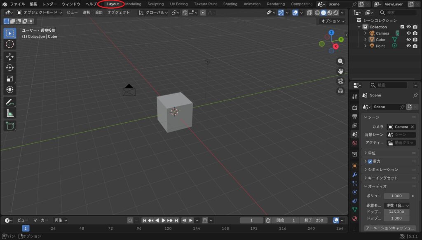Select the Annotate pencil tool
The width and height of the screenshot is (422, 240).
[10, 102]
